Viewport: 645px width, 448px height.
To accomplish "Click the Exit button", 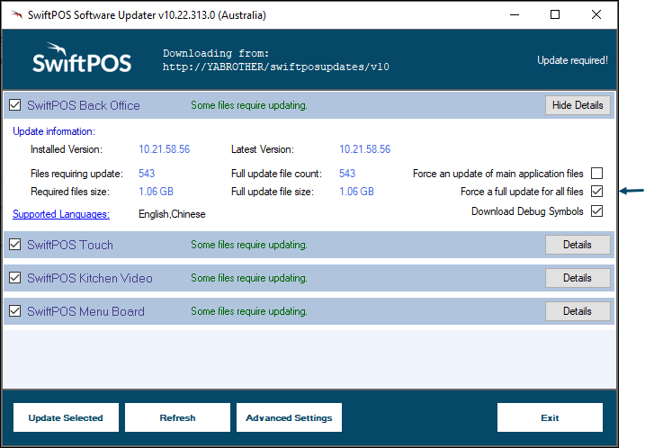I will pyautogui.click(x=550, y=417).
